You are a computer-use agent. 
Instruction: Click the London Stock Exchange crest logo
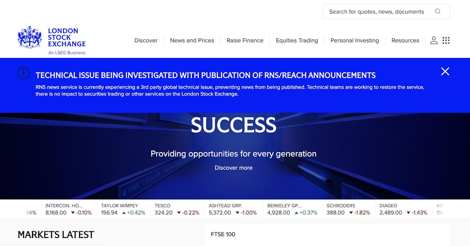pyautogui.click(x=30, y=37)
